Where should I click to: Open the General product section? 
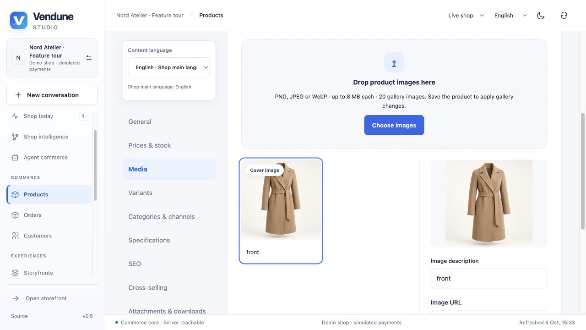(169, 122)
